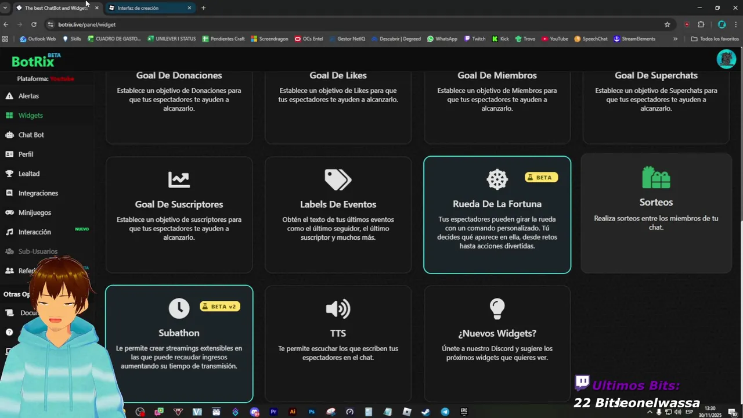
Task: Switch to the Interfaz de creación tab
Action: point(150,8)
